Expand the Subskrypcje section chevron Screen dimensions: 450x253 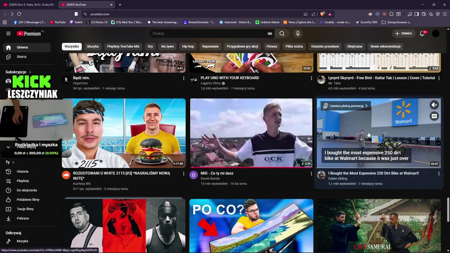[x=30, y=72]
